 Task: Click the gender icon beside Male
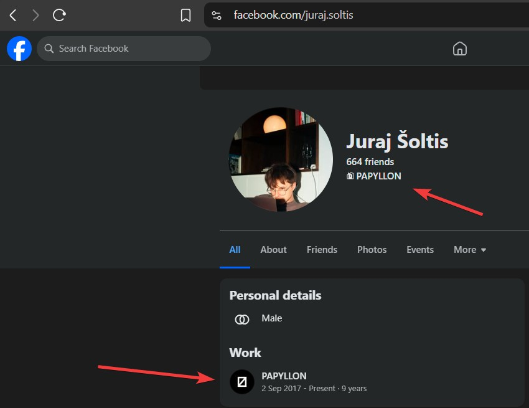click(x=242, y=319)
